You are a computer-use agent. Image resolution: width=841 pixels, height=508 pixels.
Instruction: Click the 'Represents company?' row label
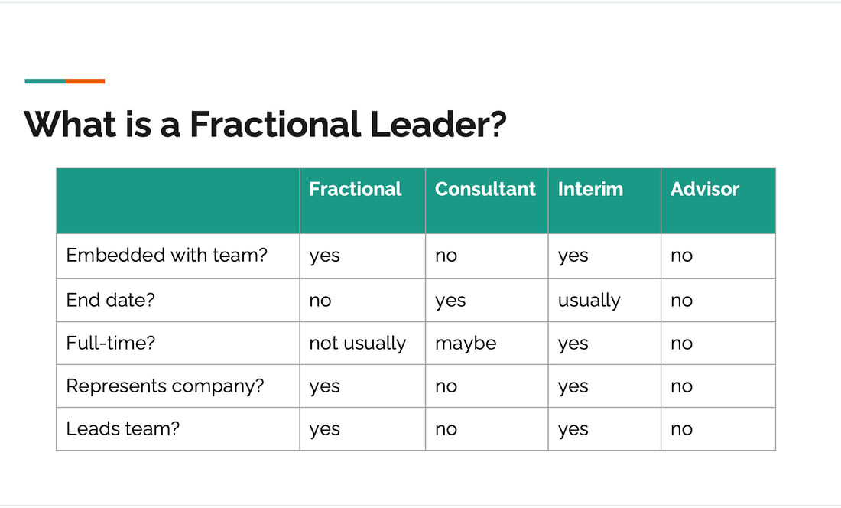pyautogui.click(x=165, y=386)
